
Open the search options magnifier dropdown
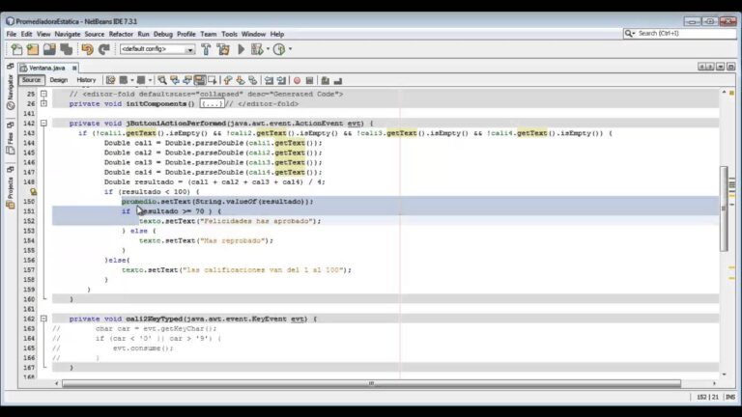629,34
